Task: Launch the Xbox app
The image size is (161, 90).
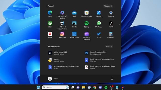Action: pos(50,24)
